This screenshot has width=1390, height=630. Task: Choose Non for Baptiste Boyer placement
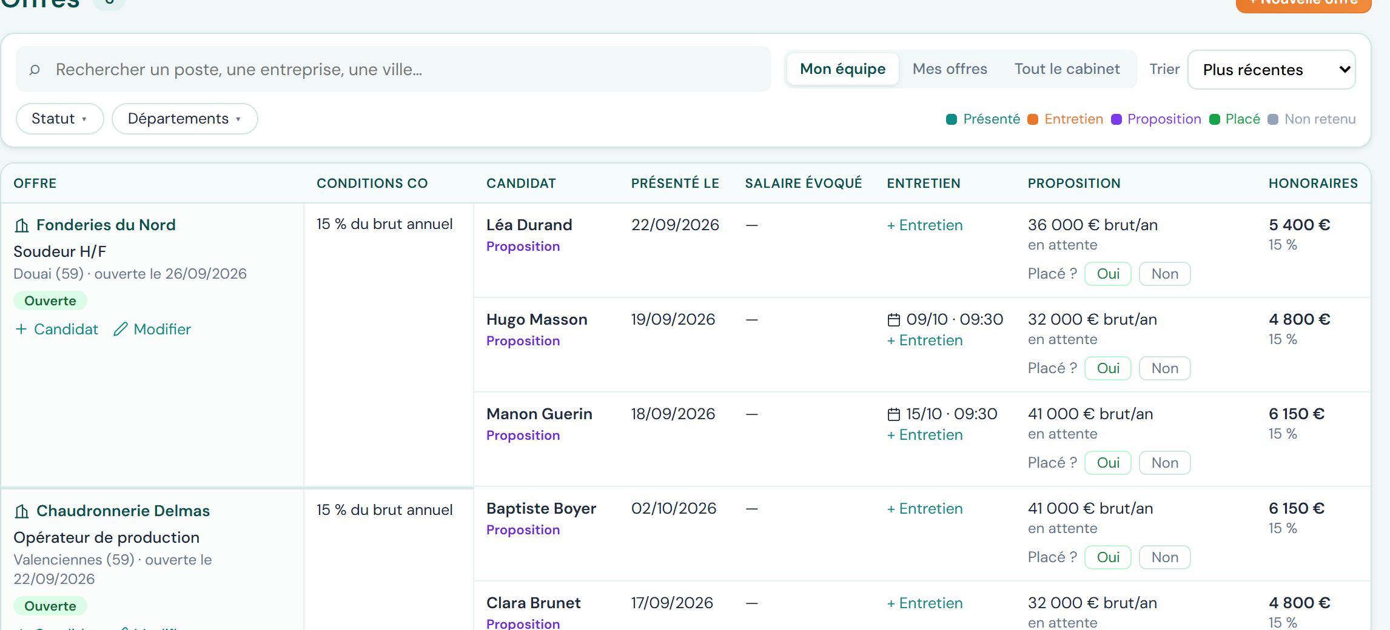(1164, 557)
